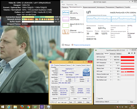Image resolution: width=137 pixels, height=109 pixels.
Task: Open GPU-Z Validation tab
Action: click(x=119, y=54)
